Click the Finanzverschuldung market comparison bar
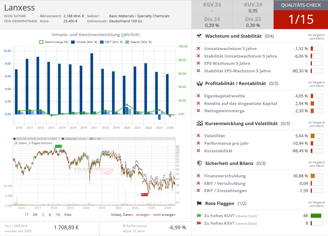 pos(317,176)
